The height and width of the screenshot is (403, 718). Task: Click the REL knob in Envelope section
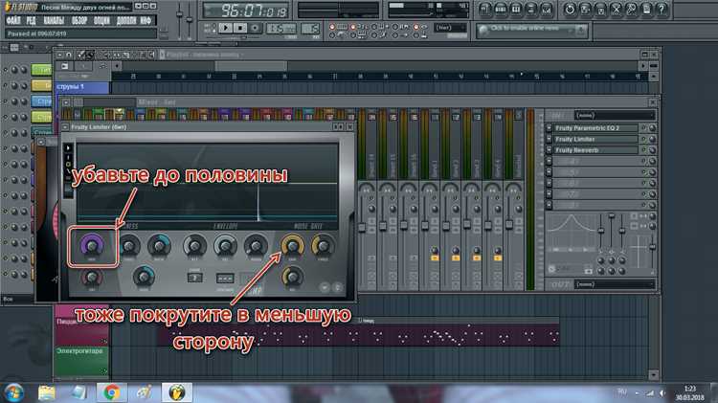tap(225, 246)
